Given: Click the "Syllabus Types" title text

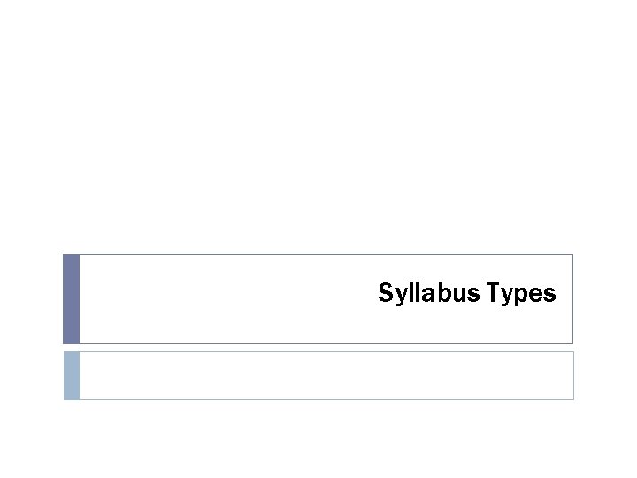Looking at the screenshot, I should point(466,293).
